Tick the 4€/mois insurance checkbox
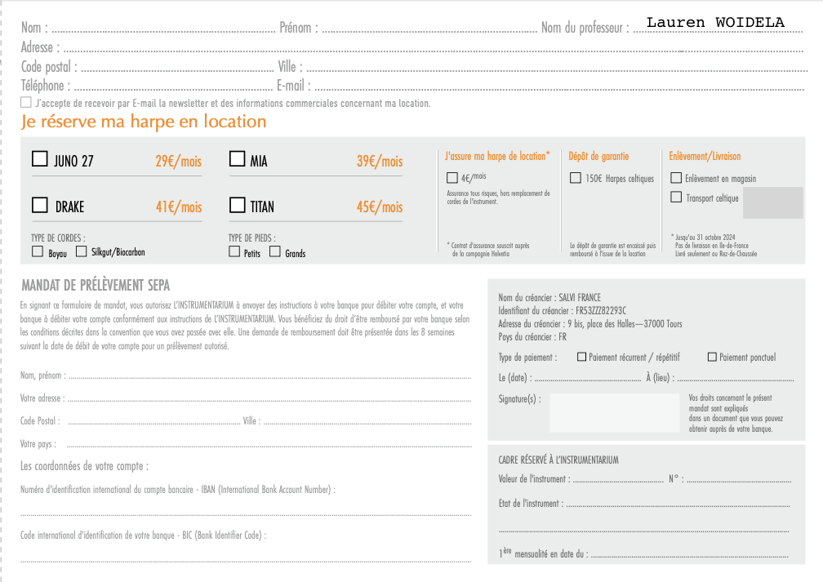 click(x=452, y=177)
